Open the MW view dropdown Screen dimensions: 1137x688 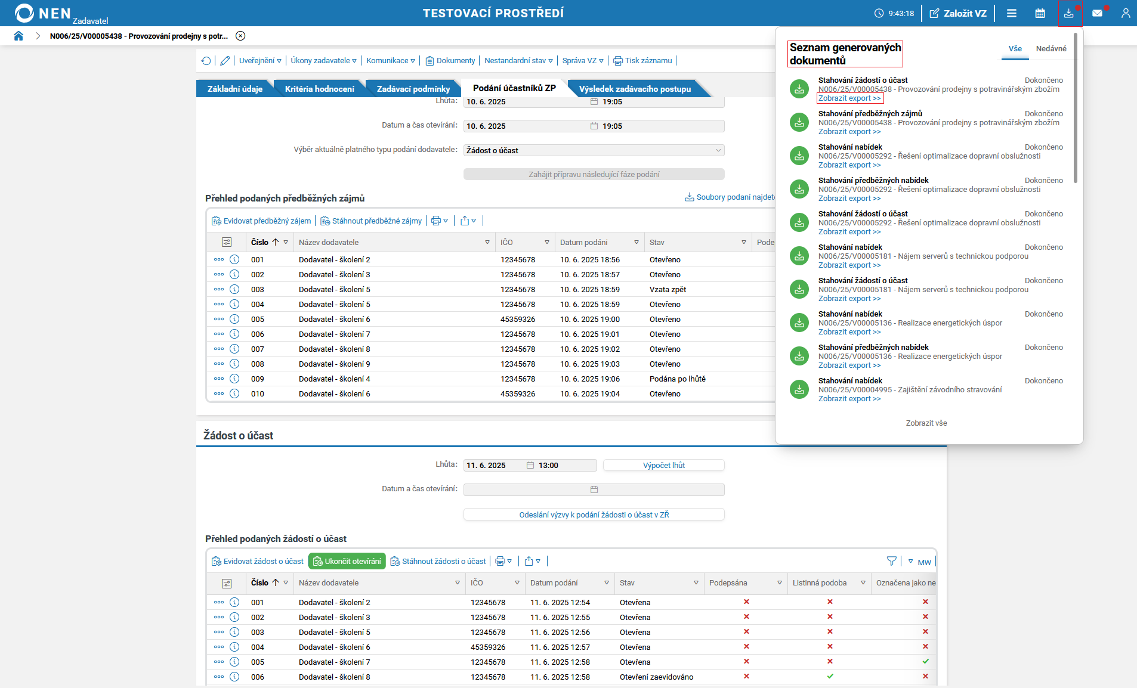[x=919, y=562]
